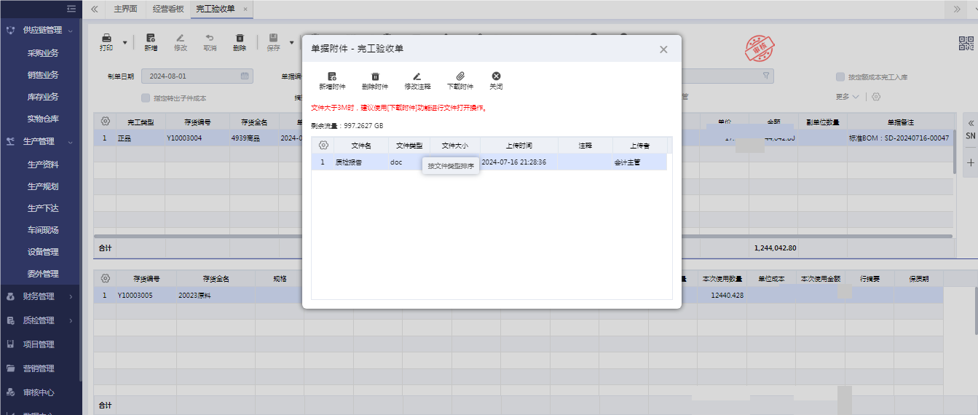Click the 删除附件 trash icon
The height and width of the screenshot is (415, 978).
click(375, 76)
